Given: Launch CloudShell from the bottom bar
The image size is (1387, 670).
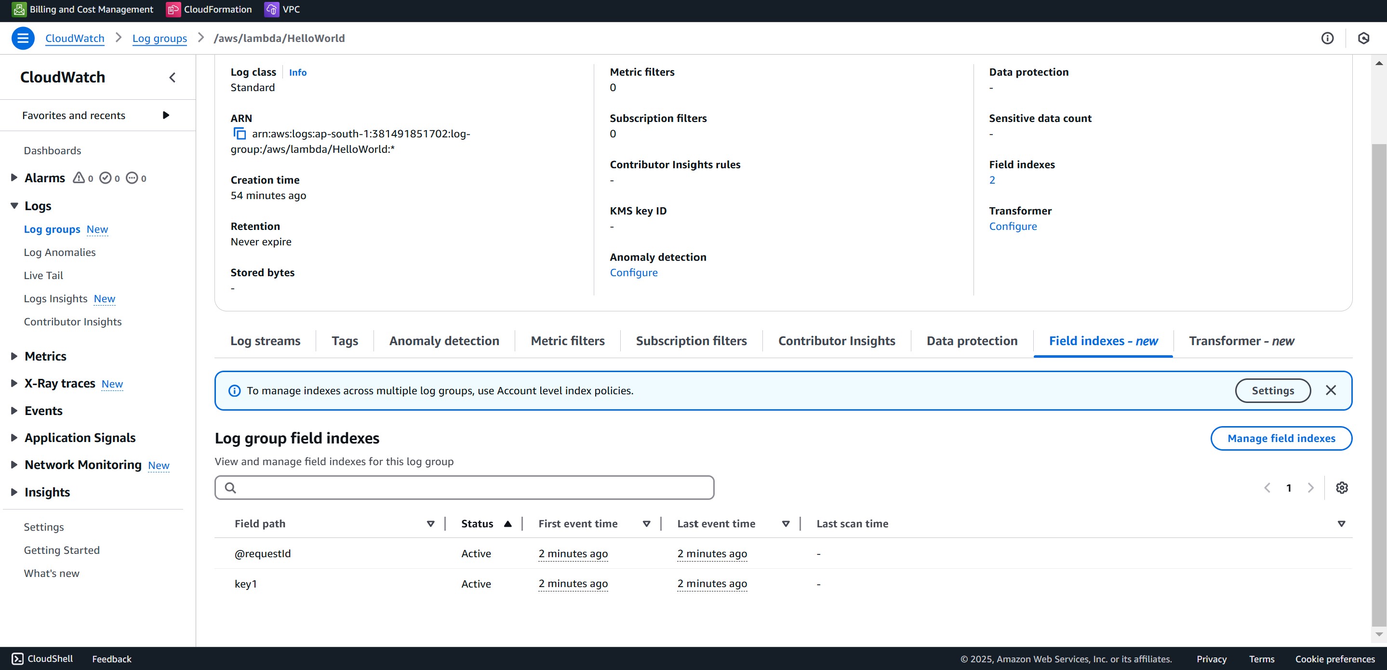Looking at the screenshot, I should tap(41, 659).
